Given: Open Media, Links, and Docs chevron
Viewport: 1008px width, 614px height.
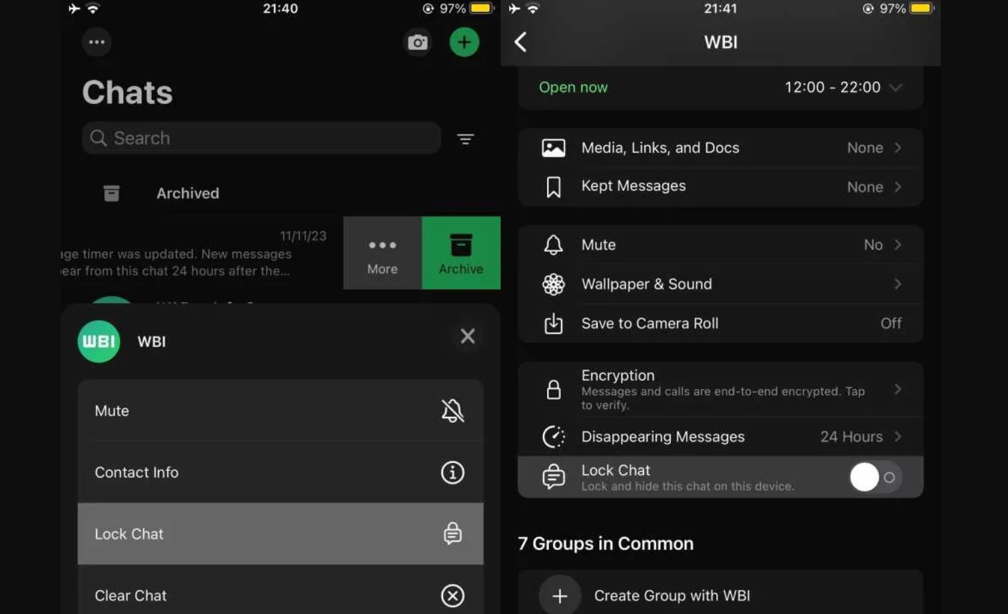Looking at the screenshot, I should [897, 148].
